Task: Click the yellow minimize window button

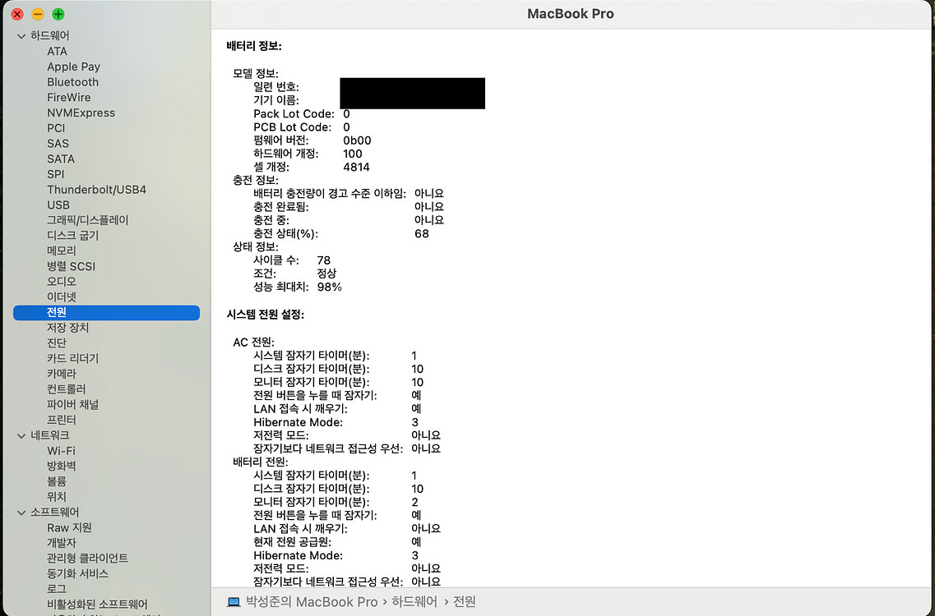Action: pyautogui.click(x=38, y=14)
